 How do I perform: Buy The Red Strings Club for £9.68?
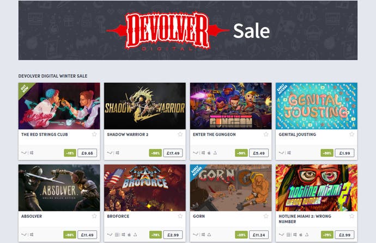[87, 153]
